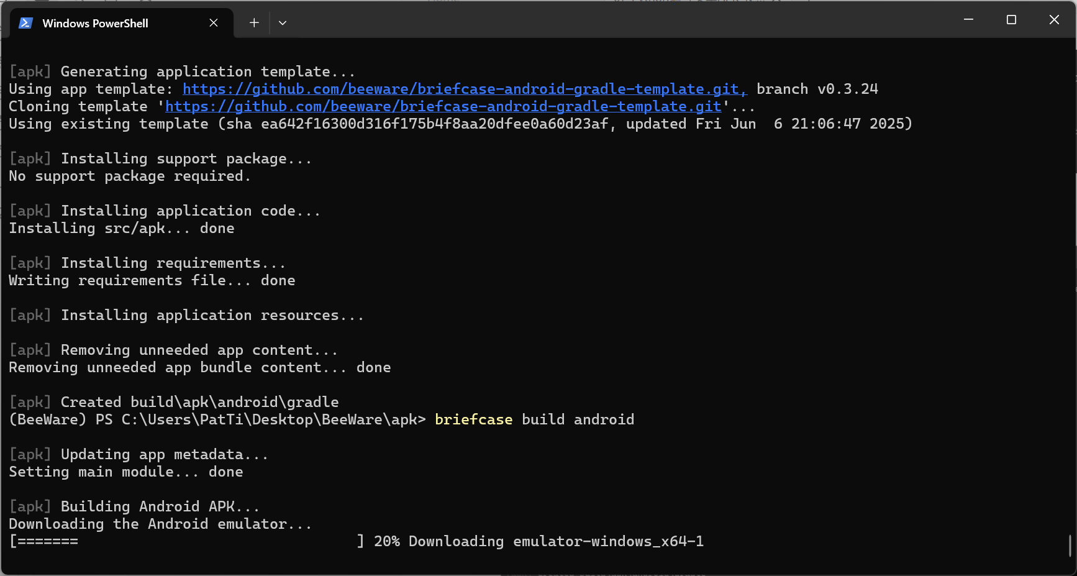Click the '[apk] Installing support package...' line

160,159
